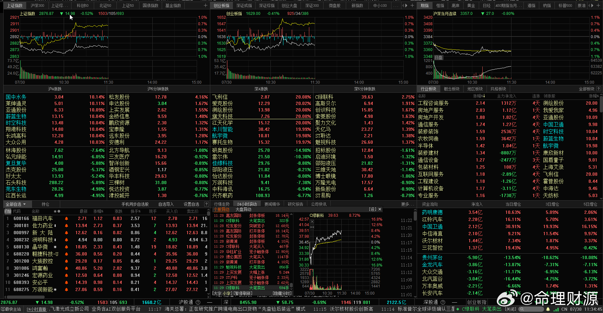This screenshot has width=603, height=313.
Task: Close the 个股异动 popup panel
Action: click(x=380, y=209)
